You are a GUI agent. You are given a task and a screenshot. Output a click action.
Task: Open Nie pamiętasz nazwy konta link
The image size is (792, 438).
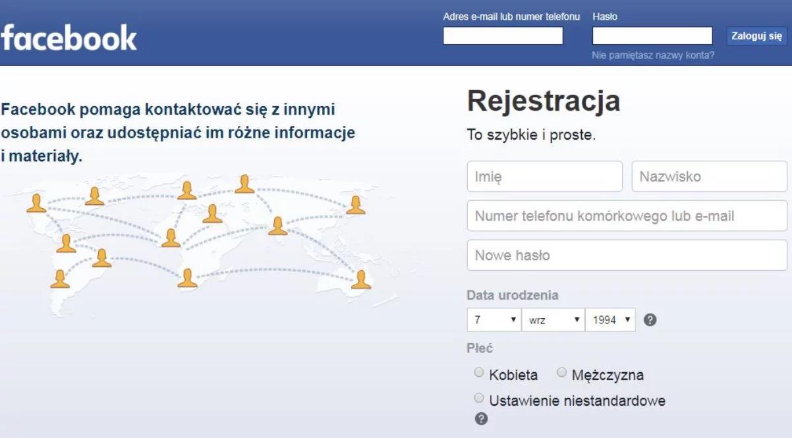point(653,55)
